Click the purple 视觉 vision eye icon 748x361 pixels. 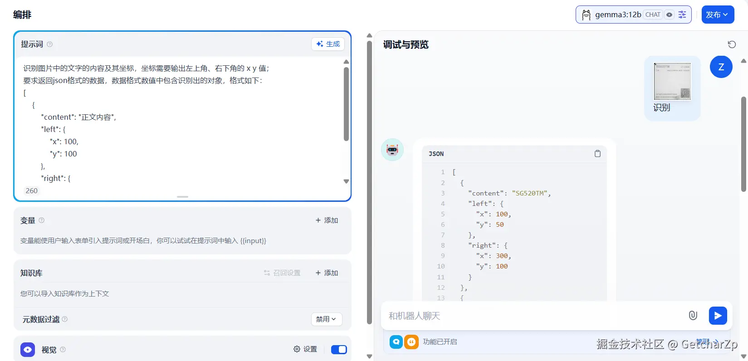(28, 350)
